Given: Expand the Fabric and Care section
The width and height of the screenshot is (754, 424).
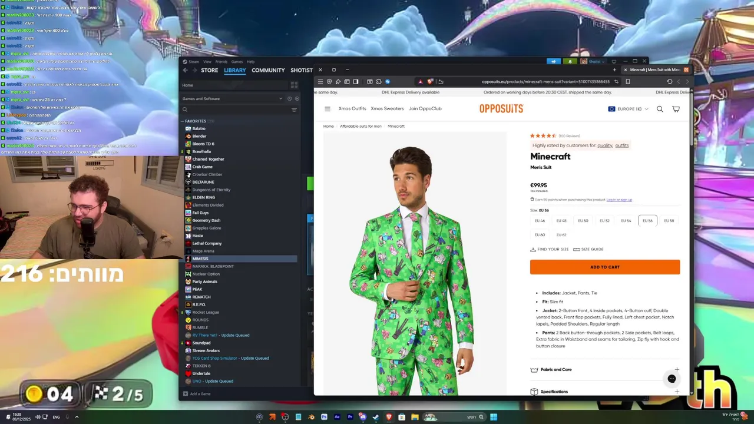Looking at the screenshot, I should [x=605, y=370].
